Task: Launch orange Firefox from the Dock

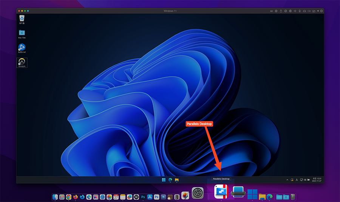Action: click(75, 197)
